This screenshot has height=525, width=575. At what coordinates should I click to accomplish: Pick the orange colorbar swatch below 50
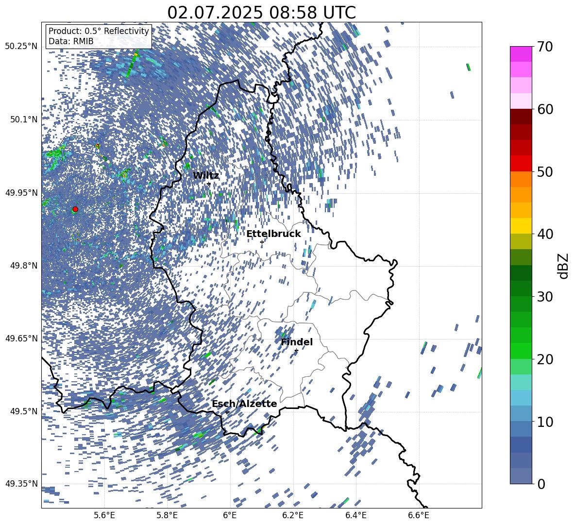click(521, 179)
